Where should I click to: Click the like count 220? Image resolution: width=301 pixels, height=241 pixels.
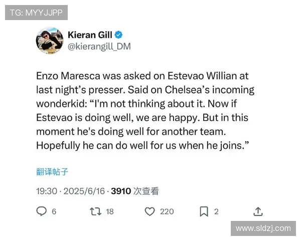point(167,211)
